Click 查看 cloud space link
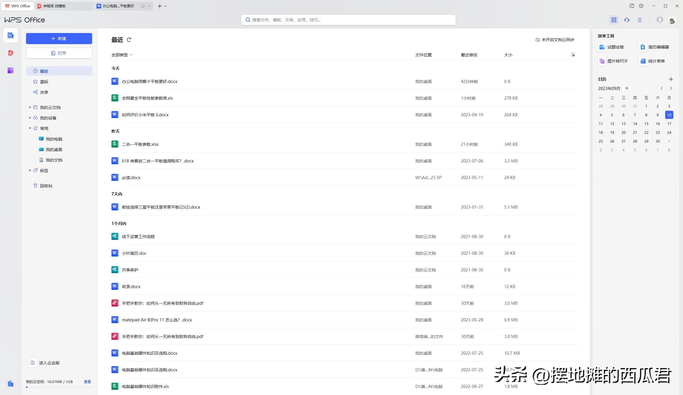This screenshot has height=395, width=683. coord(87,382)
